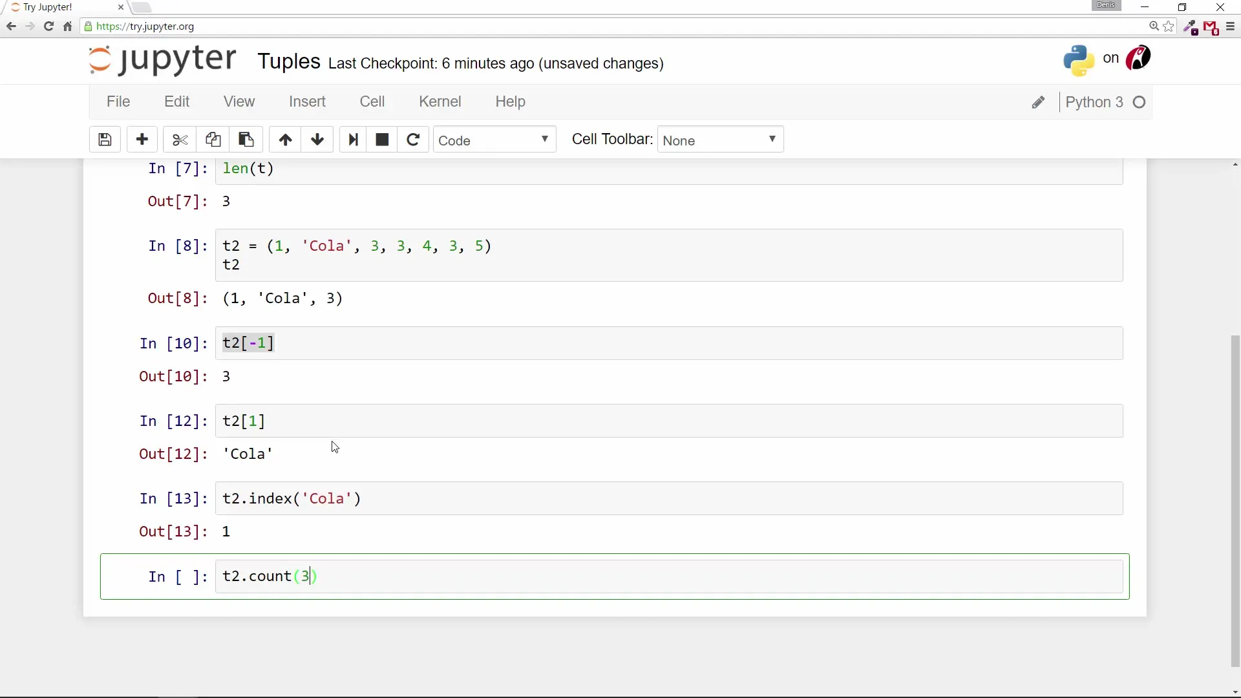Bookmark this page with the star
1241x698 pixels.
click(1169, 26)
